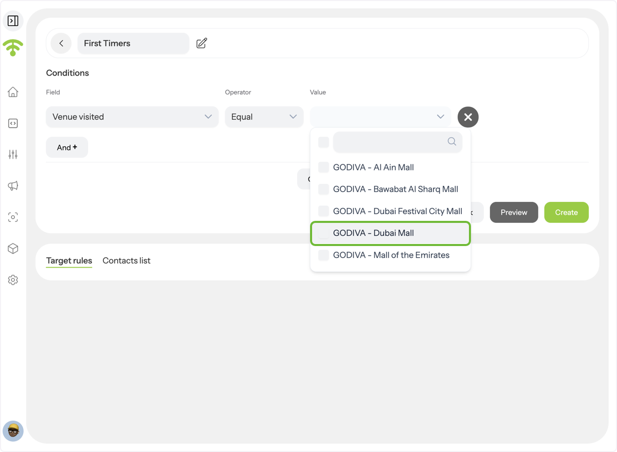Open the megaphone campaigns icon

[13, 186]
